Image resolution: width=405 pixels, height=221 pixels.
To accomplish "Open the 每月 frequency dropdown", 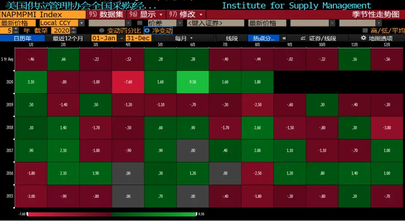I will coord(184,38).
